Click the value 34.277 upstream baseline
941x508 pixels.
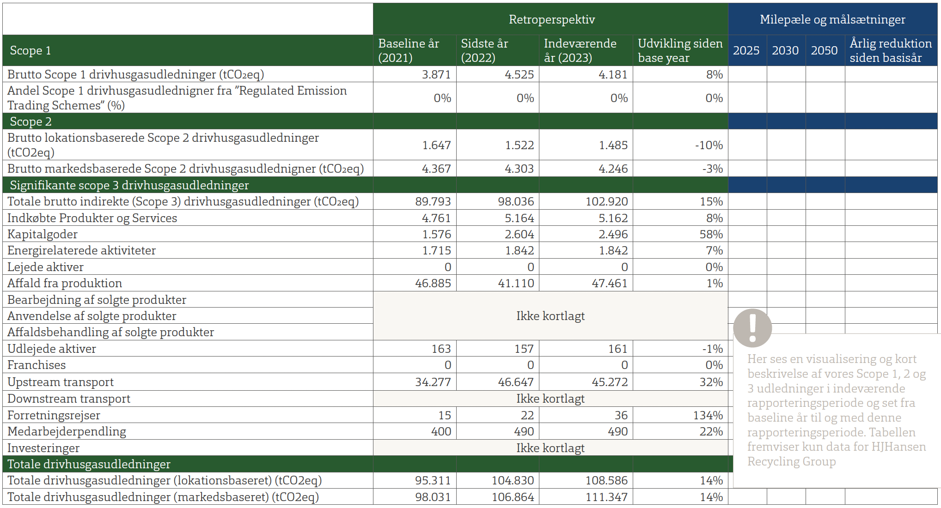[x=433, y=382]
